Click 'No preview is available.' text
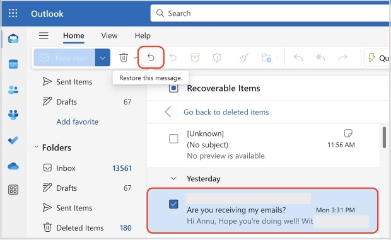The image size is (391, 240). point(226,156)
